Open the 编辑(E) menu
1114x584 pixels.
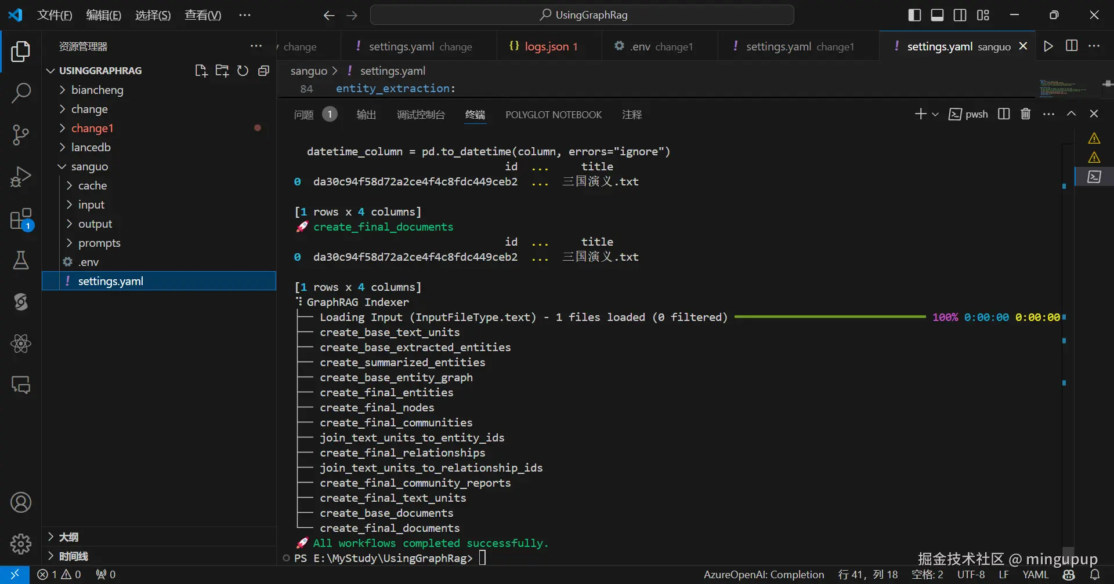tap(103, 15)
